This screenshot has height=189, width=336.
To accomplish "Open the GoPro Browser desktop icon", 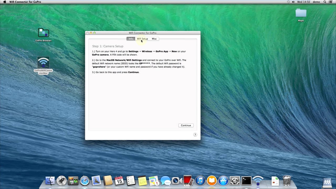I will click(x=43, y=35).
